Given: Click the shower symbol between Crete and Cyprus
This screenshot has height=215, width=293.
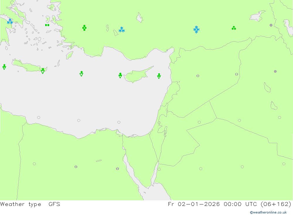Looking at the screenshot, I should tap(81, 74).
